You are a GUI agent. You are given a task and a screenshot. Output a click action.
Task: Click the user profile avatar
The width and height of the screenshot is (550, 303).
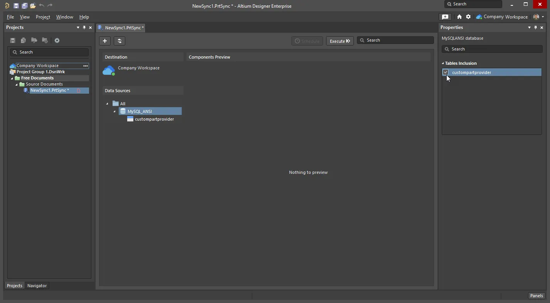536,17
